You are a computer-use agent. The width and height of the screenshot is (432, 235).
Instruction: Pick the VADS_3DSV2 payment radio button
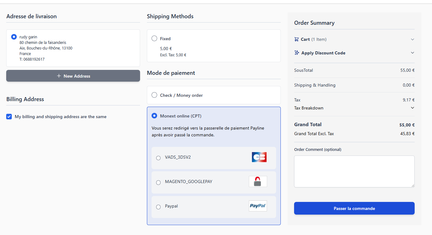click(x=158, y=158)
